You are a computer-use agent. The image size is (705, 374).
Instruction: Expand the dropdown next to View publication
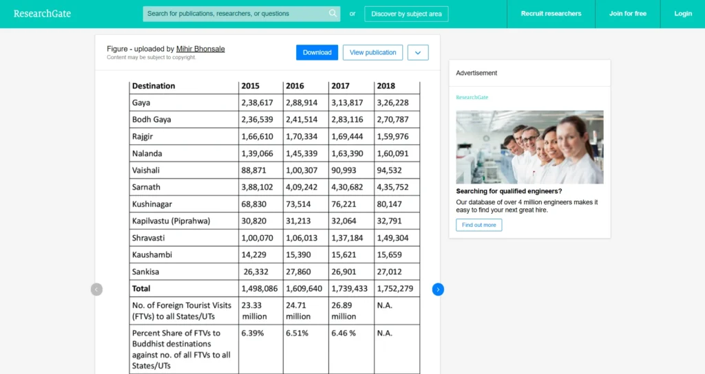[418, 53]
